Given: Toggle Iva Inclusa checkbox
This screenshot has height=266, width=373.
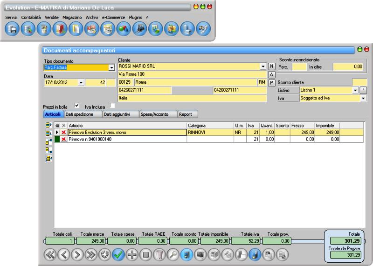Looking at the screenshot, I should pyautogui.click(x=112, y=106).
